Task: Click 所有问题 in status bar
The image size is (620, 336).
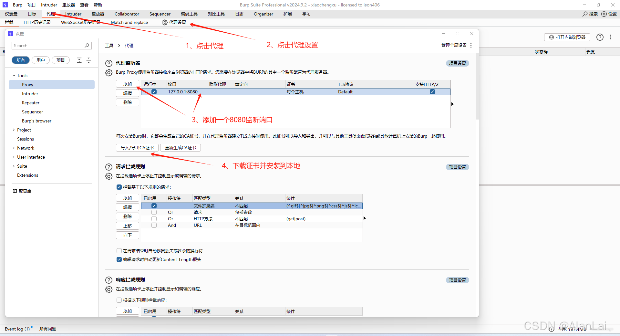Action: 48,329
